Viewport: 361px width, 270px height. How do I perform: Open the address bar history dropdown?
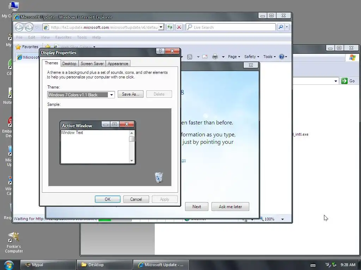161,27
